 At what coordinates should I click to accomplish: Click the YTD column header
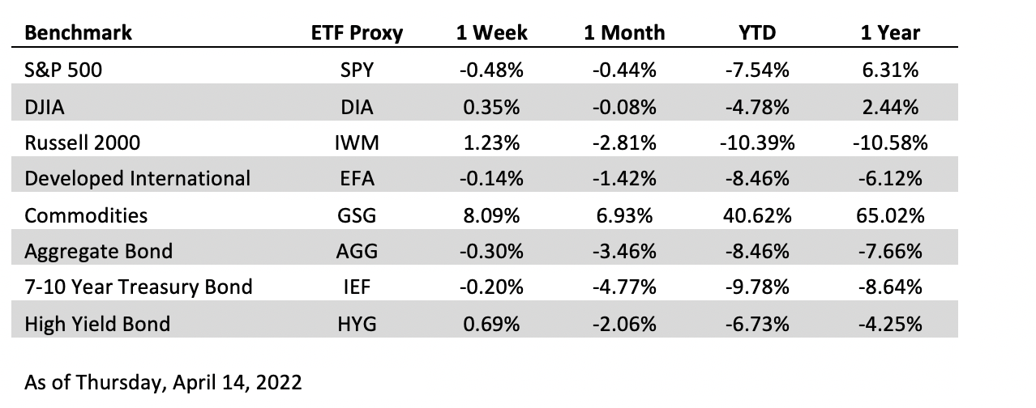click(757, 33)
